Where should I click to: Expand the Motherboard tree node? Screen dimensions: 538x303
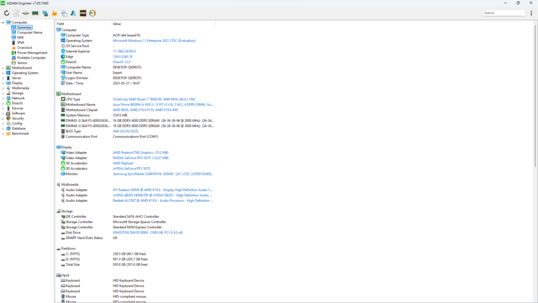[3, 68]
